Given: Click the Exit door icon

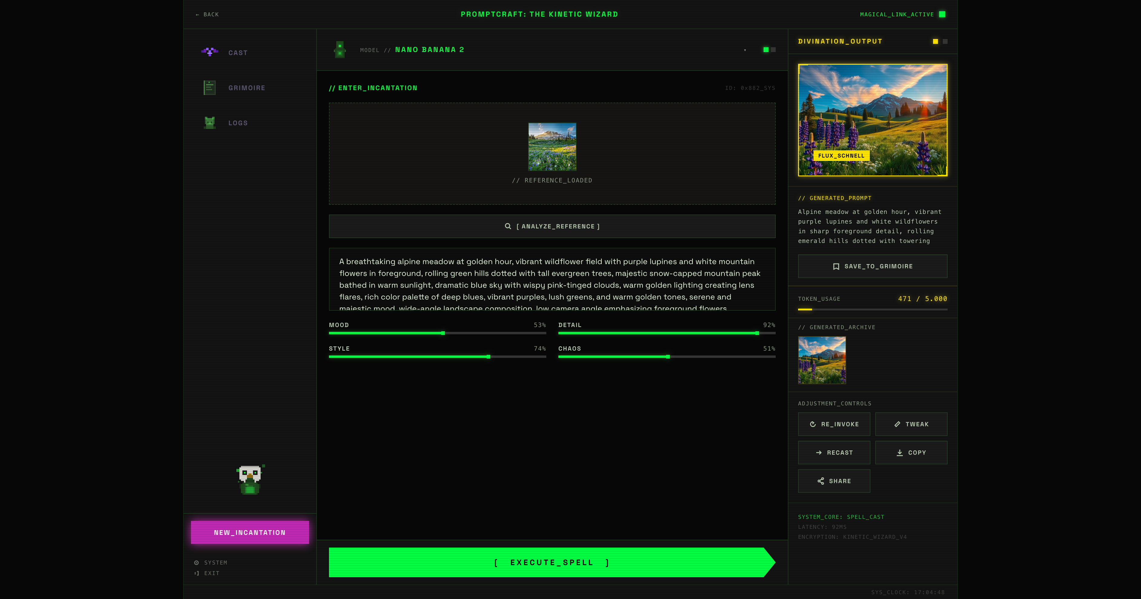Looking at the screenshot, I should click(x=196, y=573).
